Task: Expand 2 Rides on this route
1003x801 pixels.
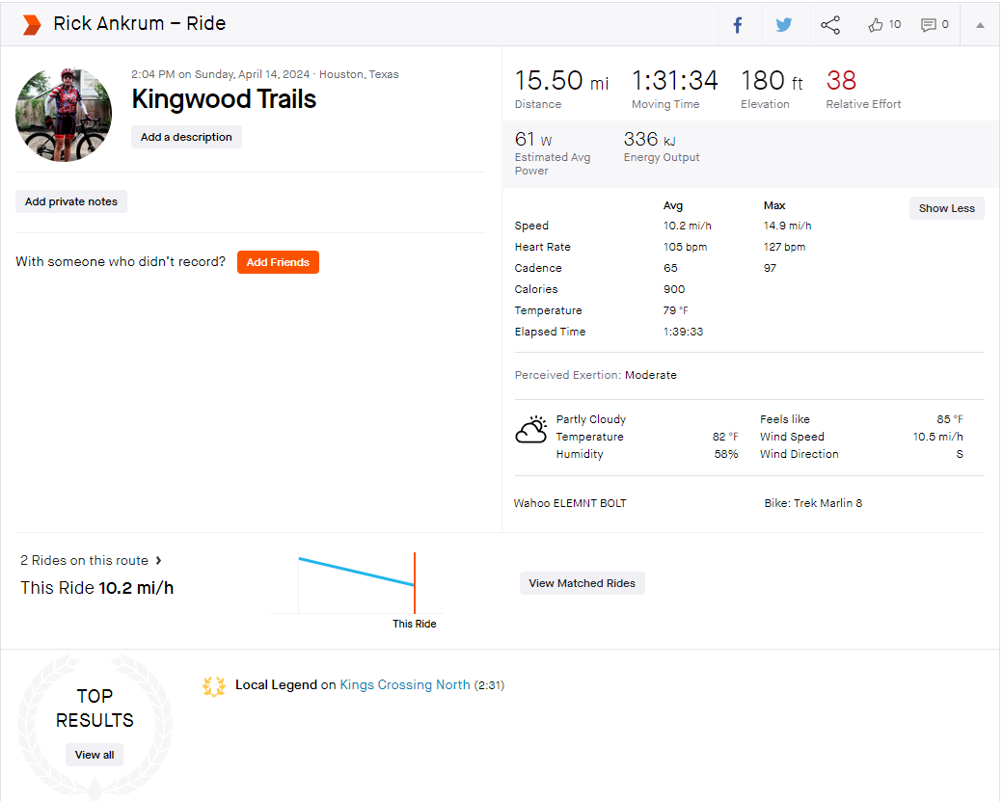Action: [x=91, y=561]
